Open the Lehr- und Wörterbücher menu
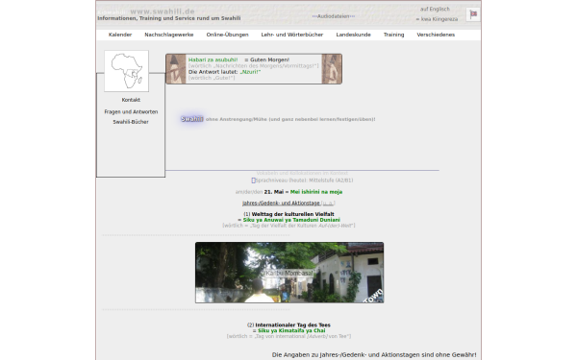The width and height of the screenshot is (577, 360). 292,35
